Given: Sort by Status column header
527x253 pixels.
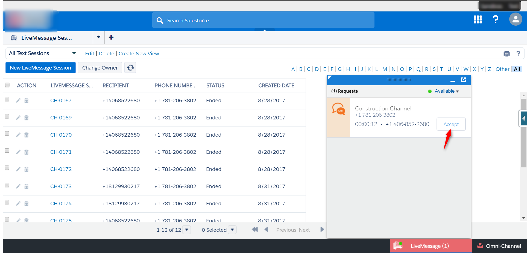Looking at the screenshot, I should 215,86.
